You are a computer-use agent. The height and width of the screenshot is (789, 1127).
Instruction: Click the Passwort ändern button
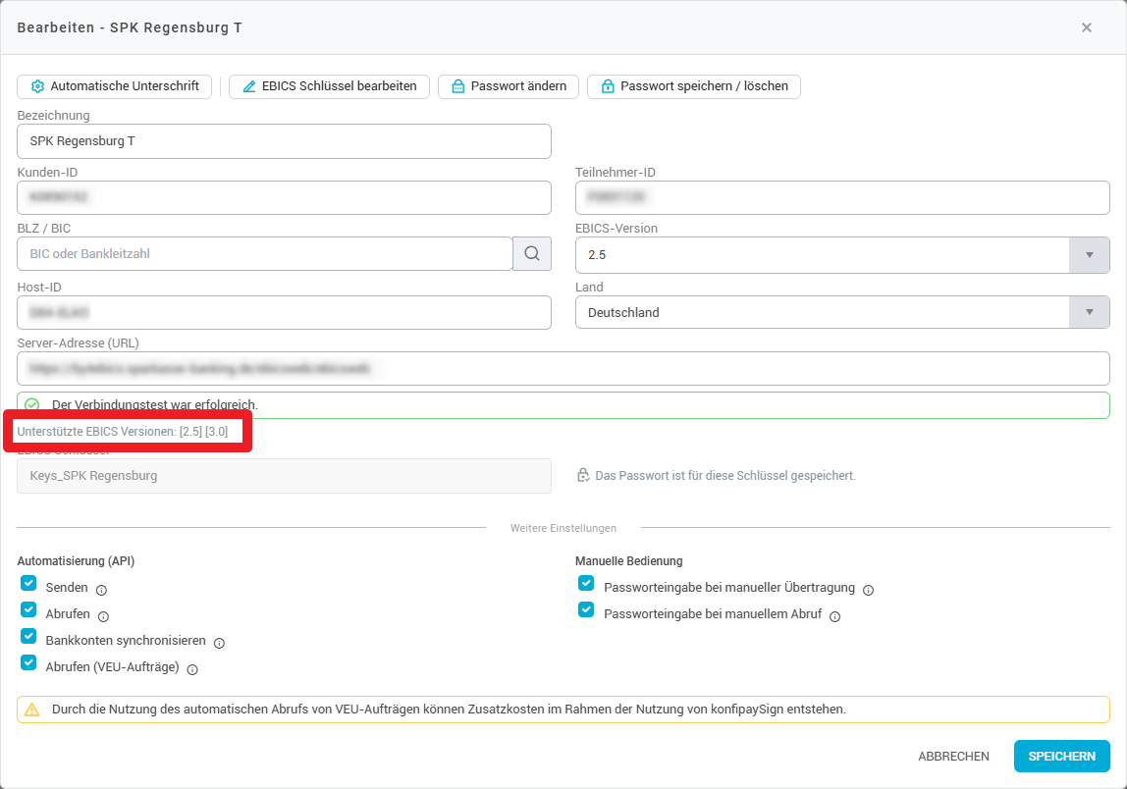point(509,86)
